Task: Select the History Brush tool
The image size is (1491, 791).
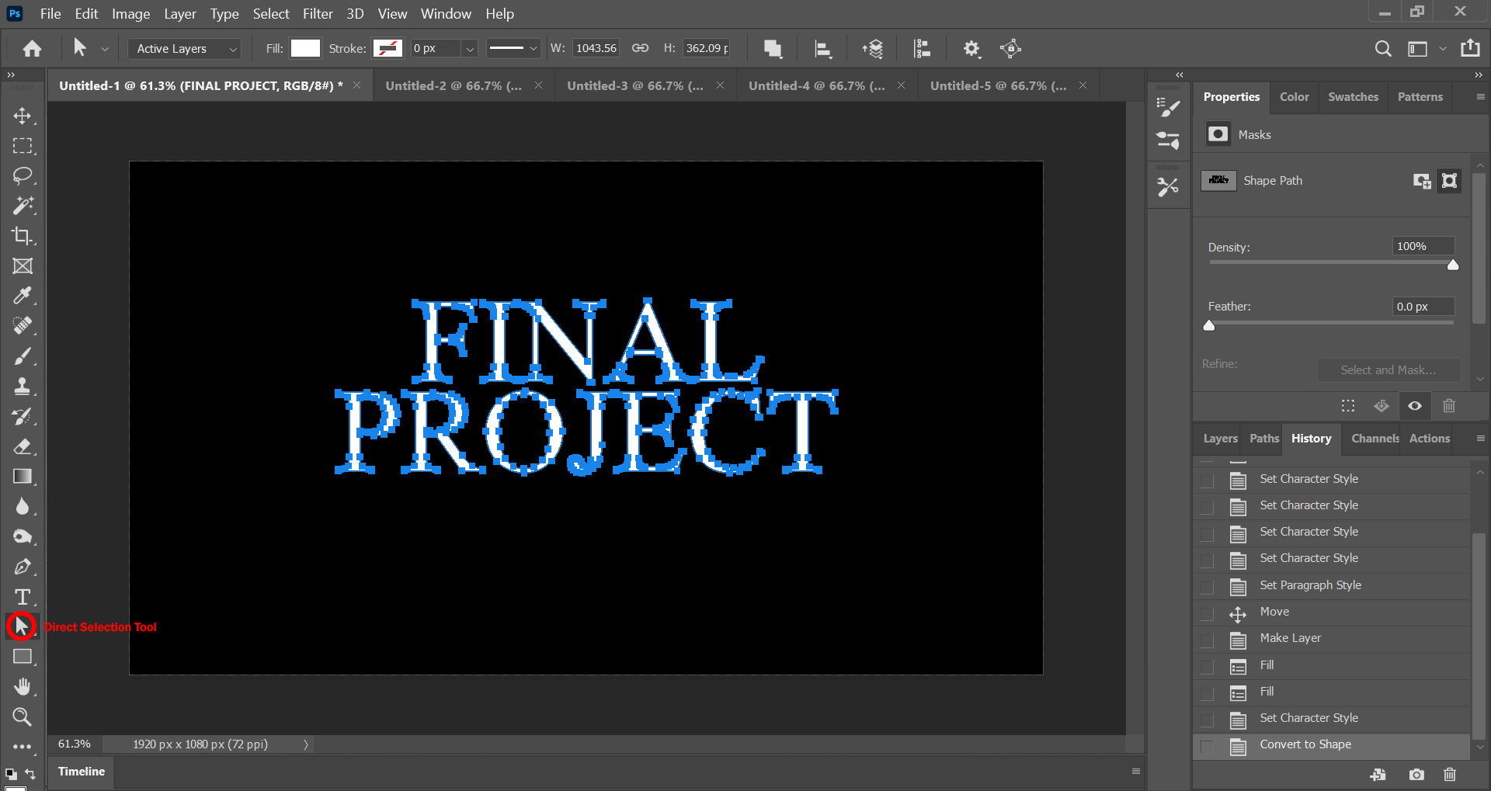Action: click(22, 416)
